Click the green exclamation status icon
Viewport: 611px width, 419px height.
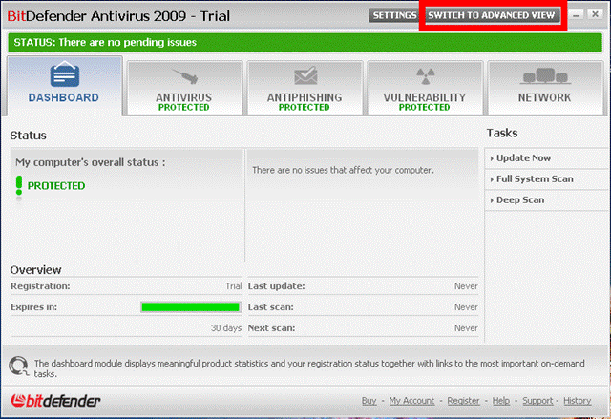coord(19,185)
